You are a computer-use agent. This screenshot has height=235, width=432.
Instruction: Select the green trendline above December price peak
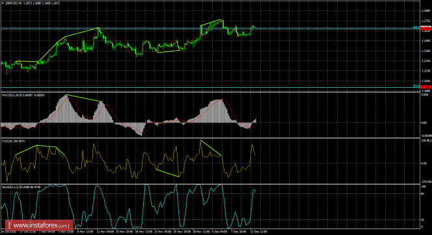211,22
